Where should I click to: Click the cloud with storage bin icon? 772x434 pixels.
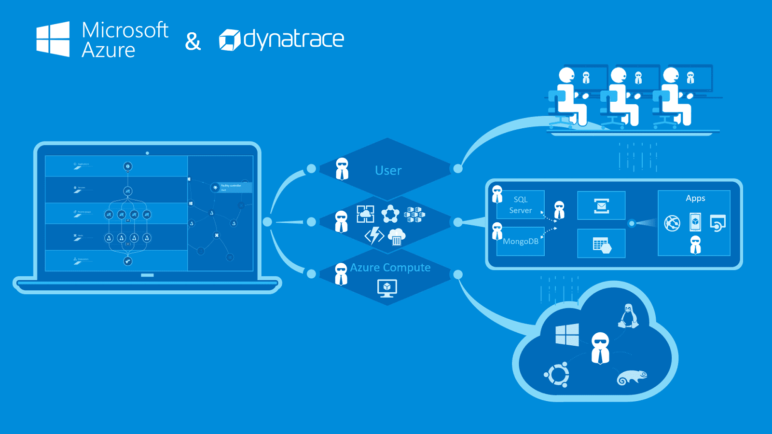(x=397, y=237)
